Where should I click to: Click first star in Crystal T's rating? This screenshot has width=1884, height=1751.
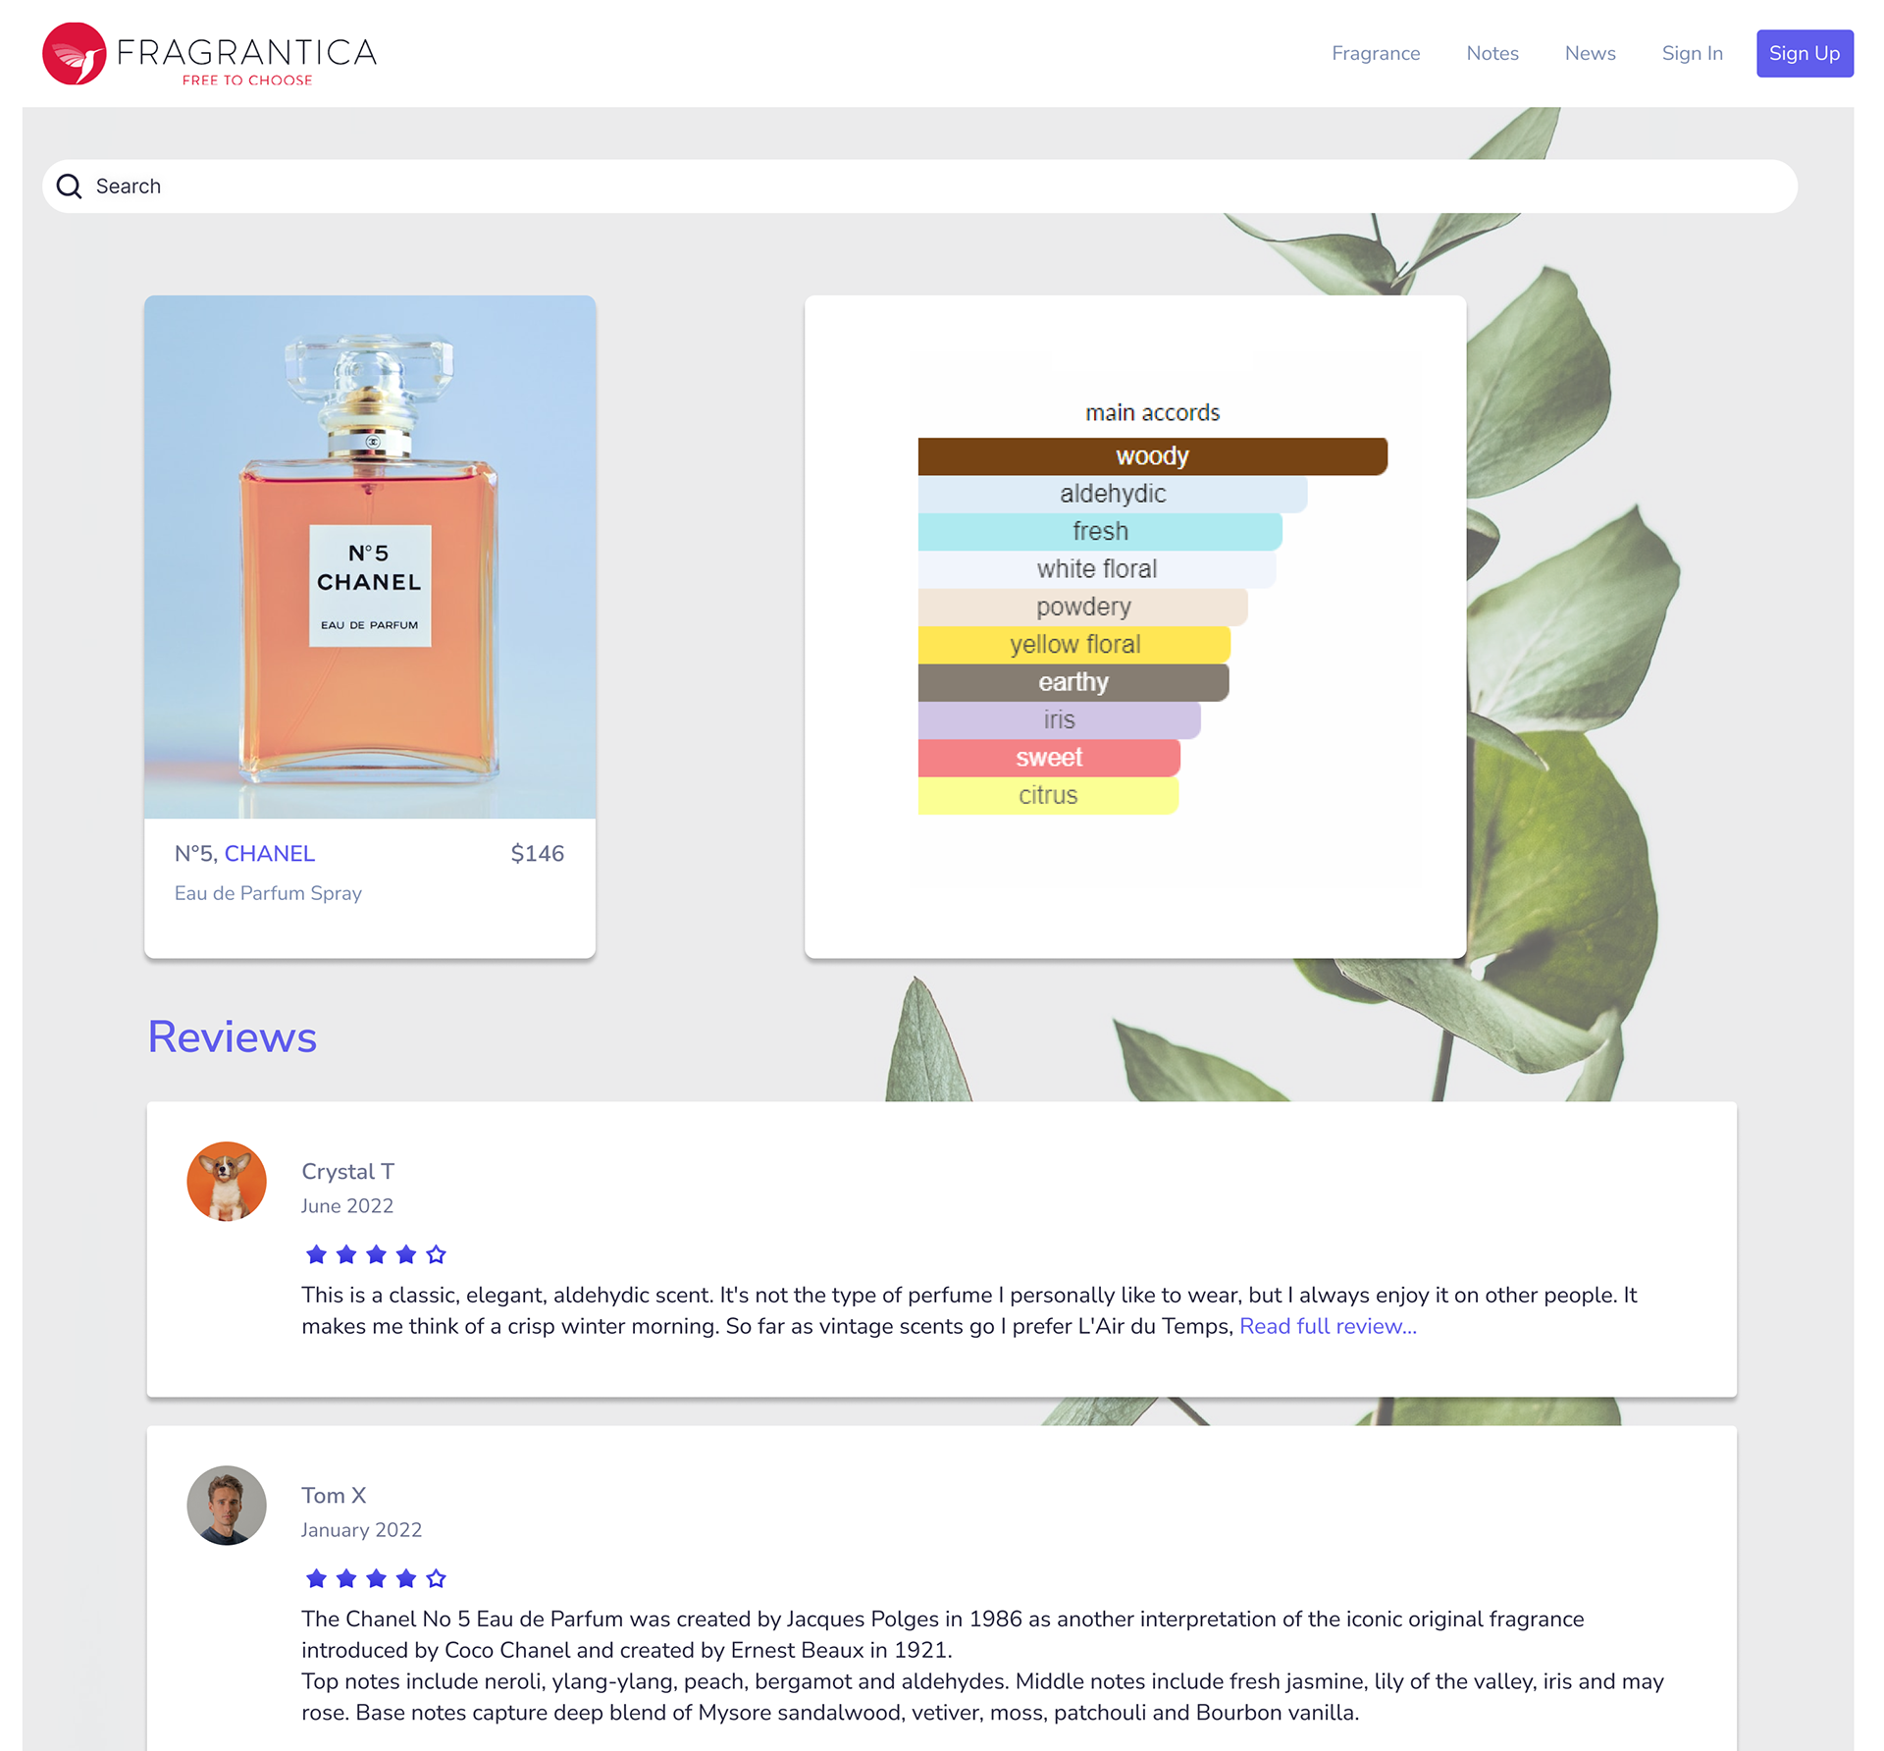316,1254
